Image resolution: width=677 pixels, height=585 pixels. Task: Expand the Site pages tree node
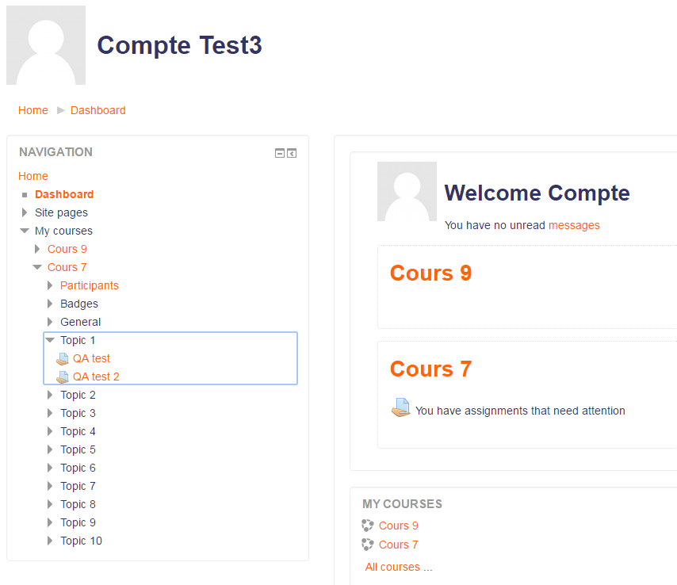[25, 212]
